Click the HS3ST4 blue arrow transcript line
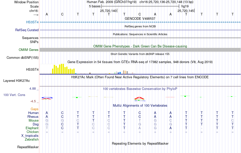 (x=140, y=22)
